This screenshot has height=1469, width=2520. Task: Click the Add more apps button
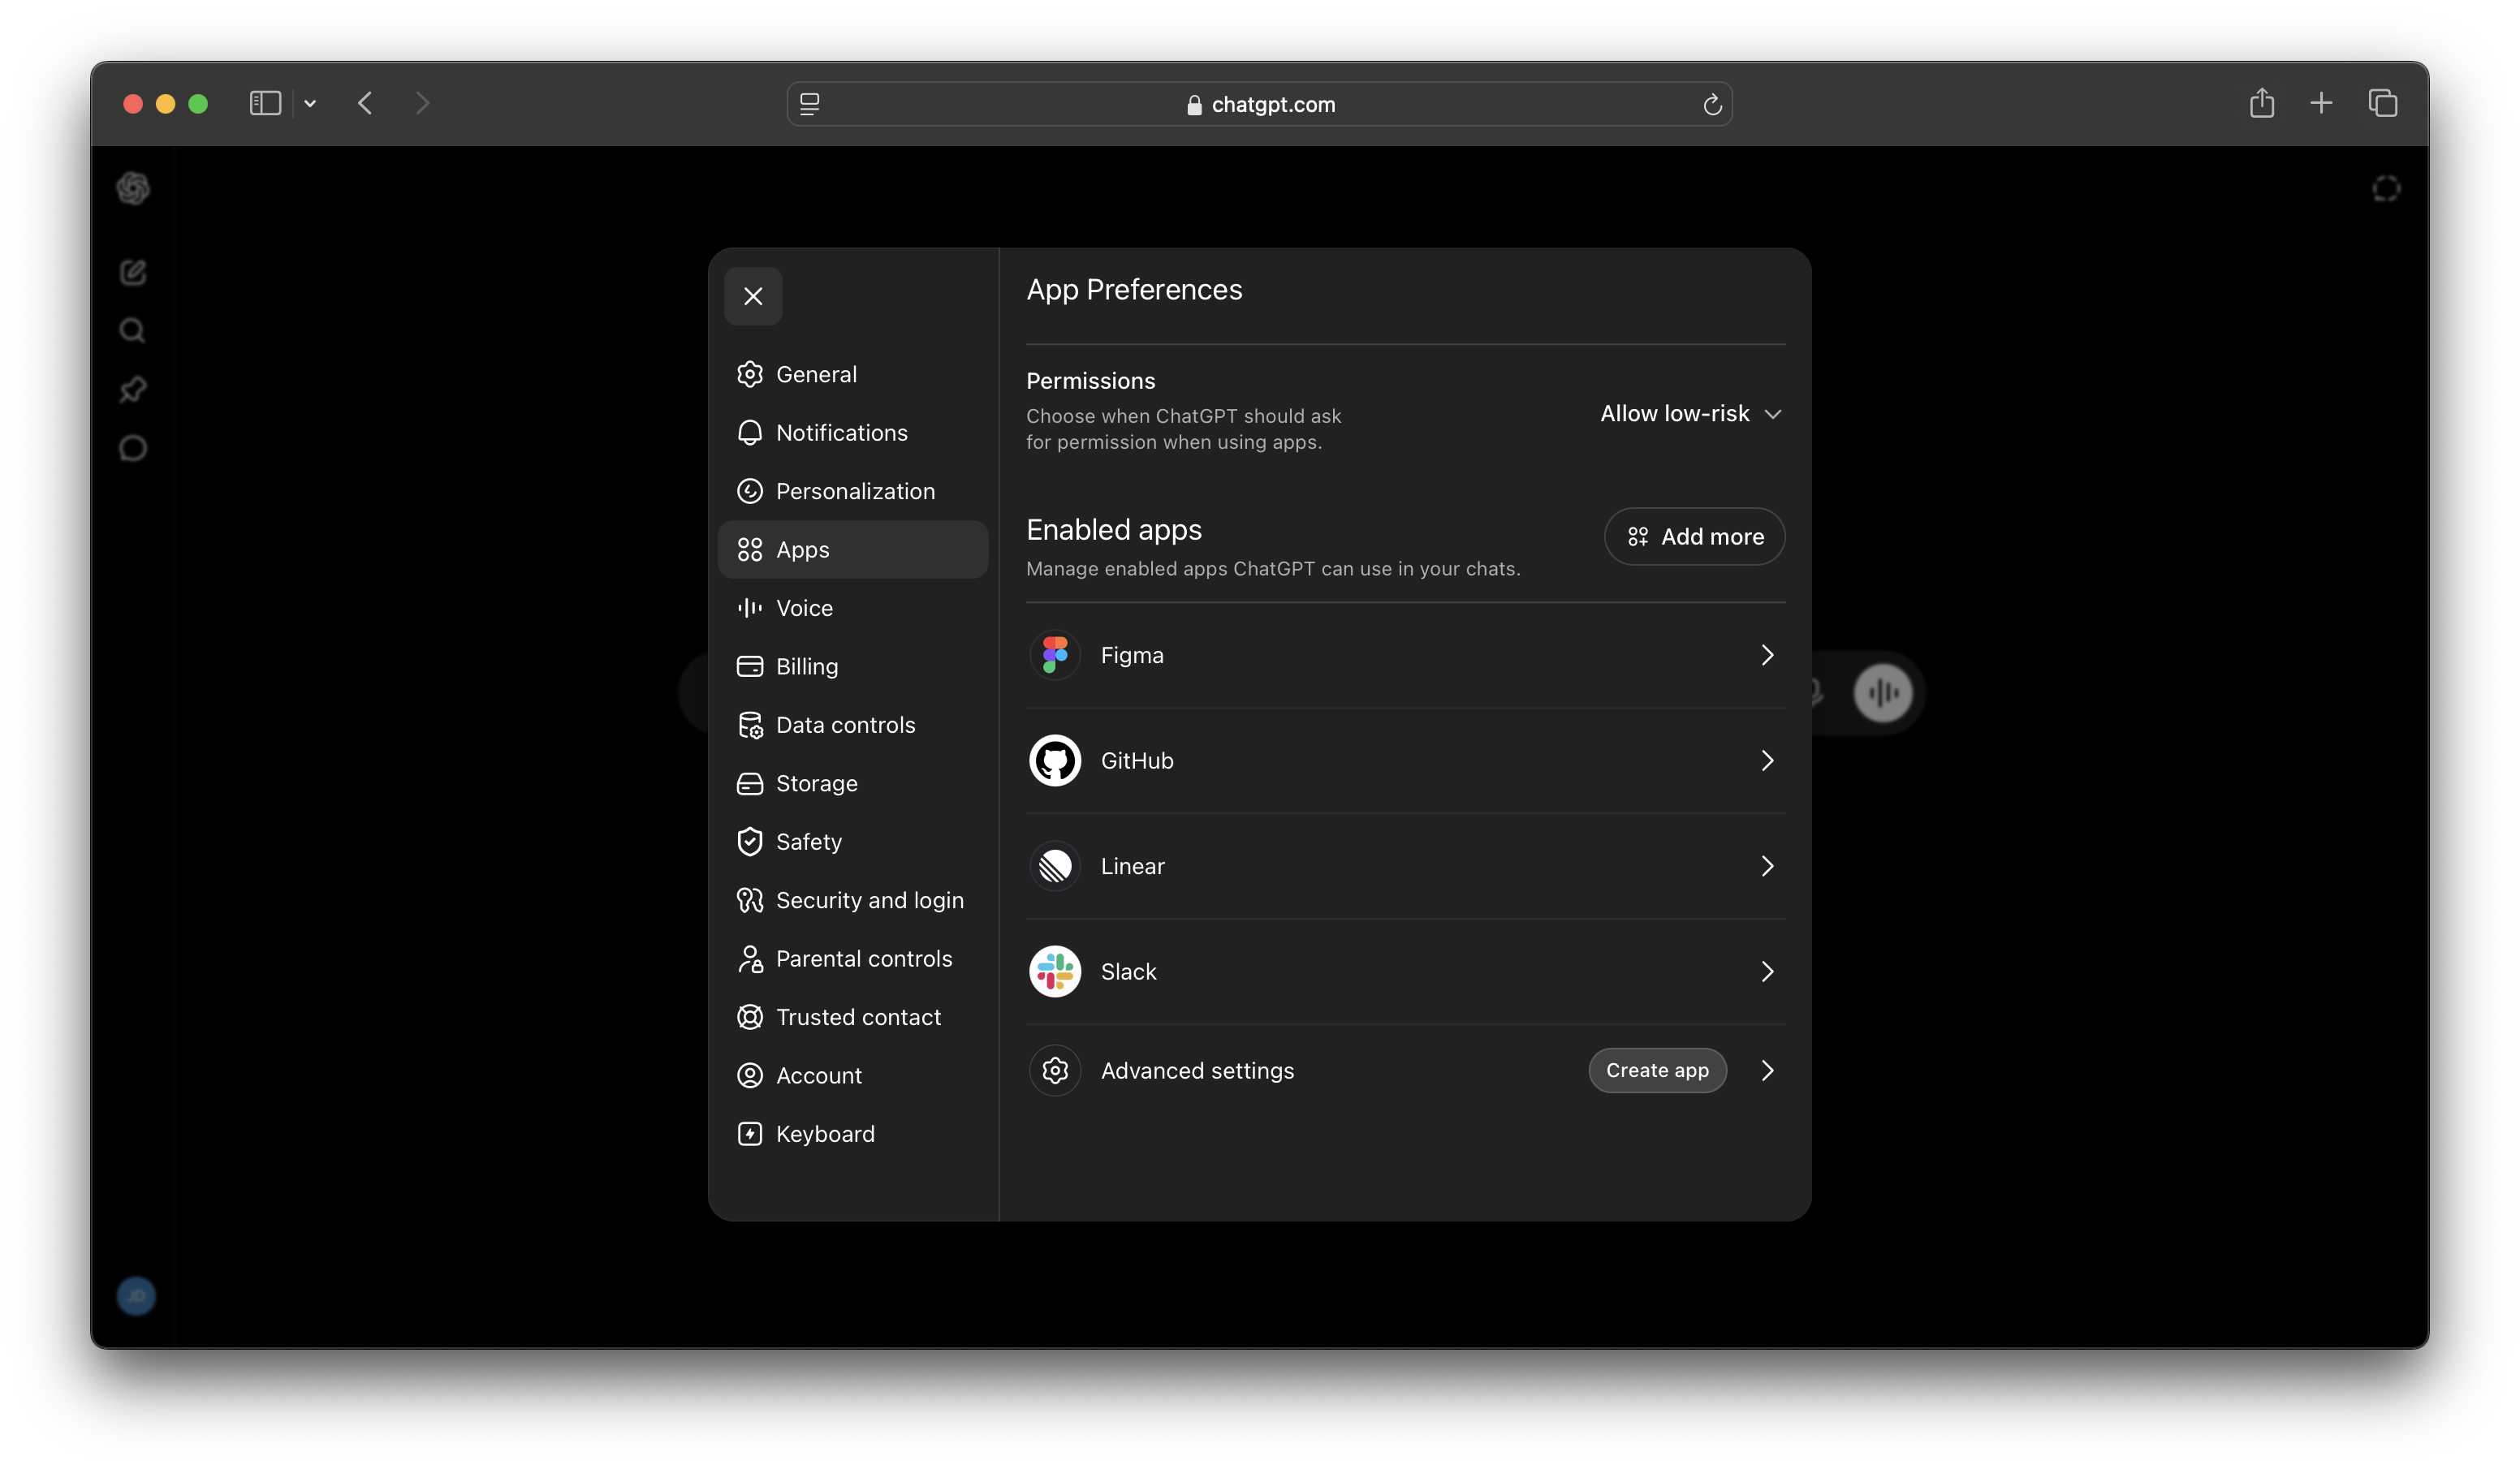tap(1694, 536)
